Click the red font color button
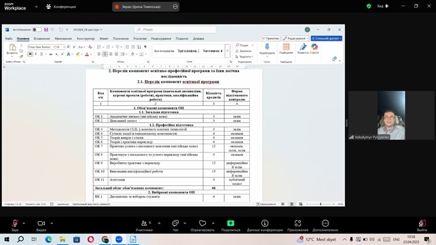Viewport: 436px width, 245px height. tap(87, 54)
